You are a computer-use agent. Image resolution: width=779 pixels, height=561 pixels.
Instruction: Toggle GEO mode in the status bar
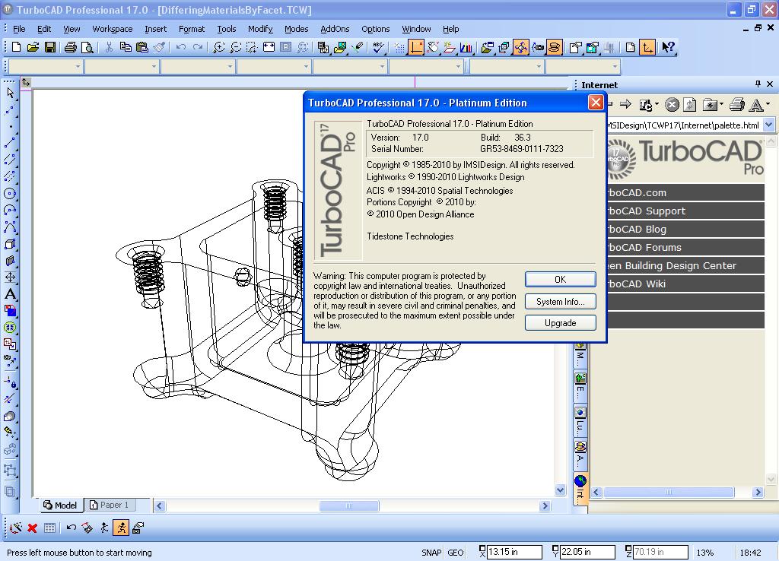point(456,551)
